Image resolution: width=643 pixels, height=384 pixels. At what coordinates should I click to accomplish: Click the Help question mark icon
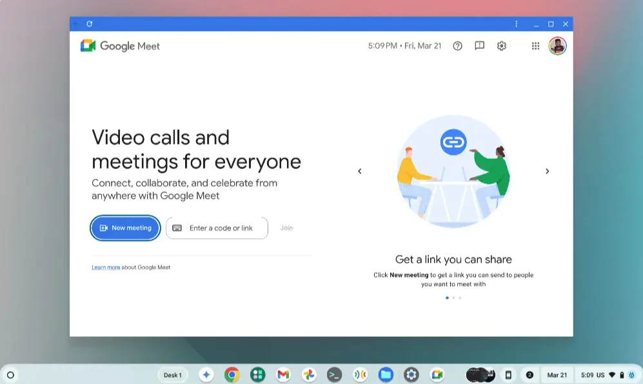457,46
